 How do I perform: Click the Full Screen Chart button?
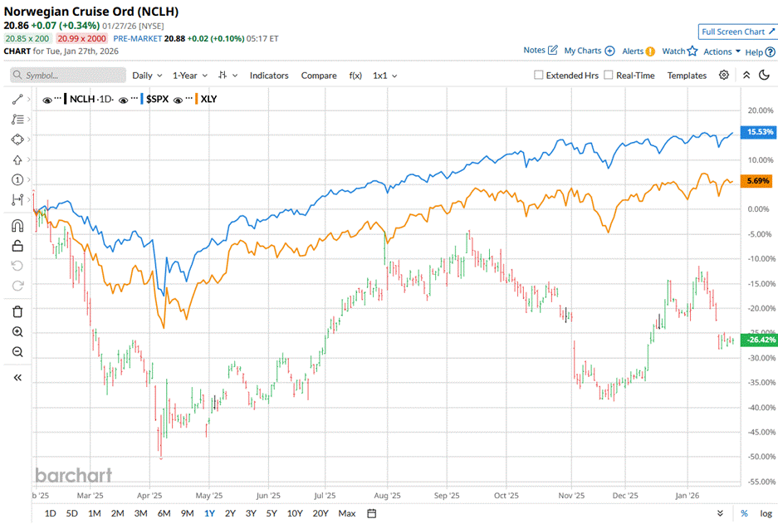coord(736,32)
